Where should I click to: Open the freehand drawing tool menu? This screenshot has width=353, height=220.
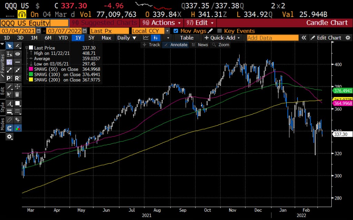[18, 46]
